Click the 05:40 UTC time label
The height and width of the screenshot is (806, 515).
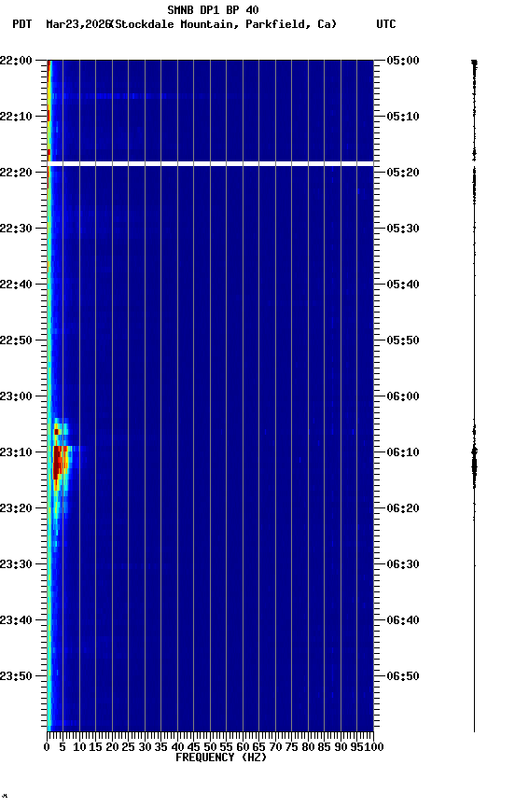point(403,285)
